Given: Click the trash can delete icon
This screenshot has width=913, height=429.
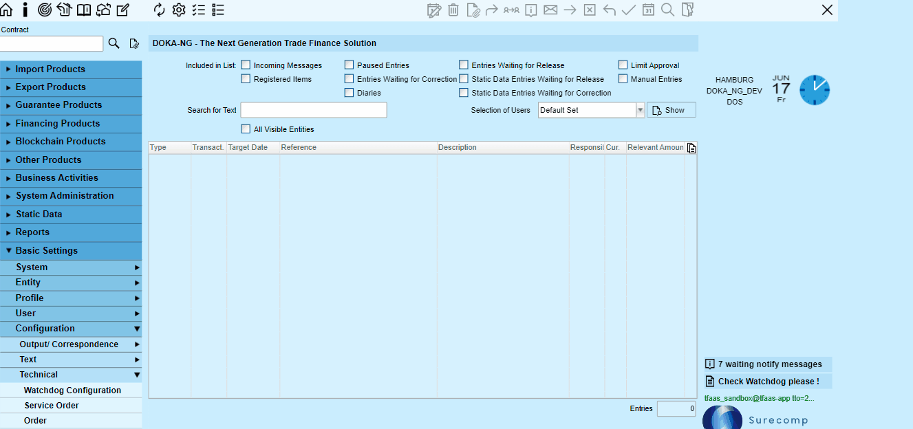Looking at the screenshot, I should (x=453, y=10).
